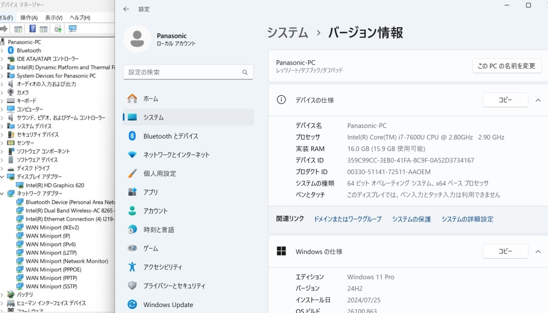The height and width of the screenshot is (313, 548).
Task: Click the この PC の名前を変更 button
Action: click(506, 66)
